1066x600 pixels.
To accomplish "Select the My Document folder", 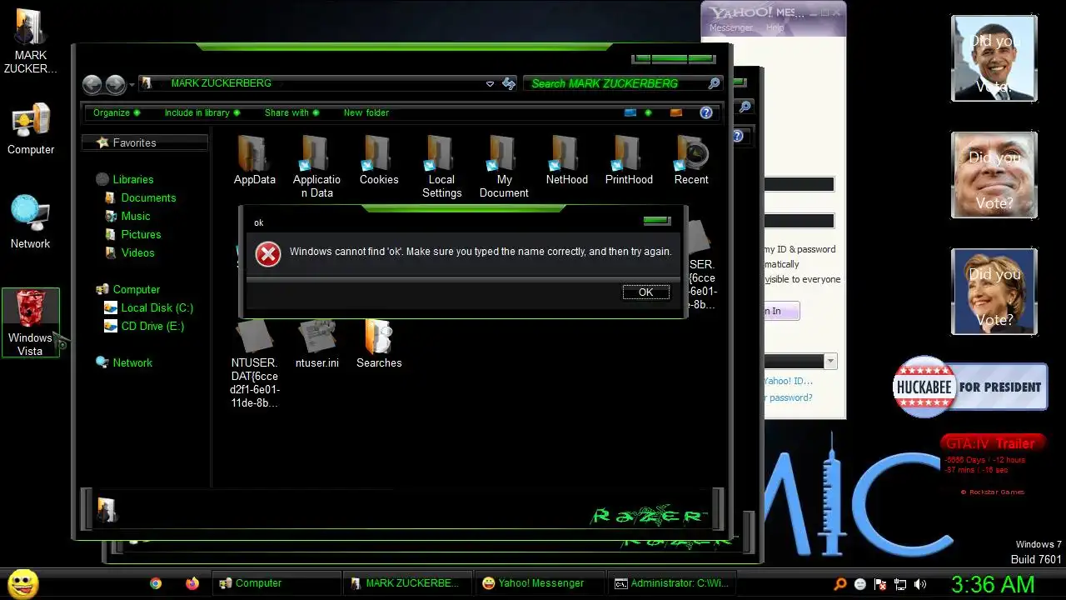I will pos(504,167).
